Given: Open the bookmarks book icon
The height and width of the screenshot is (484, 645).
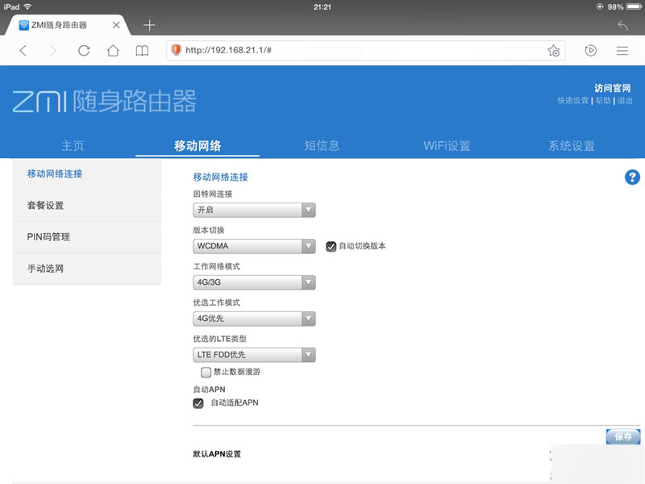Looking at the screenshot, I should 141,50.
